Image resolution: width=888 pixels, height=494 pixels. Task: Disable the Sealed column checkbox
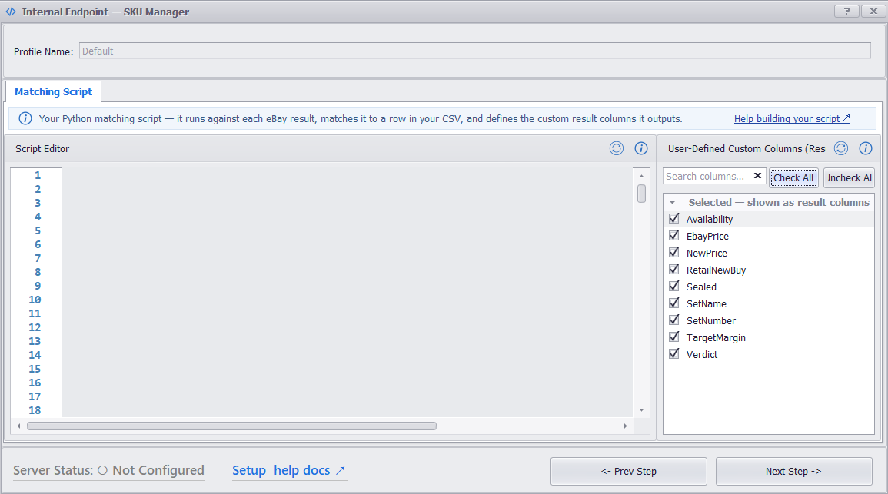tap(674, 287)
